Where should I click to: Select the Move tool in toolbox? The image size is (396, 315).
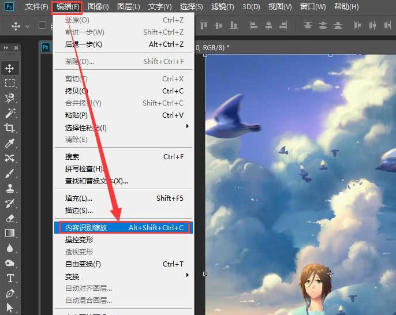point(10,68)
